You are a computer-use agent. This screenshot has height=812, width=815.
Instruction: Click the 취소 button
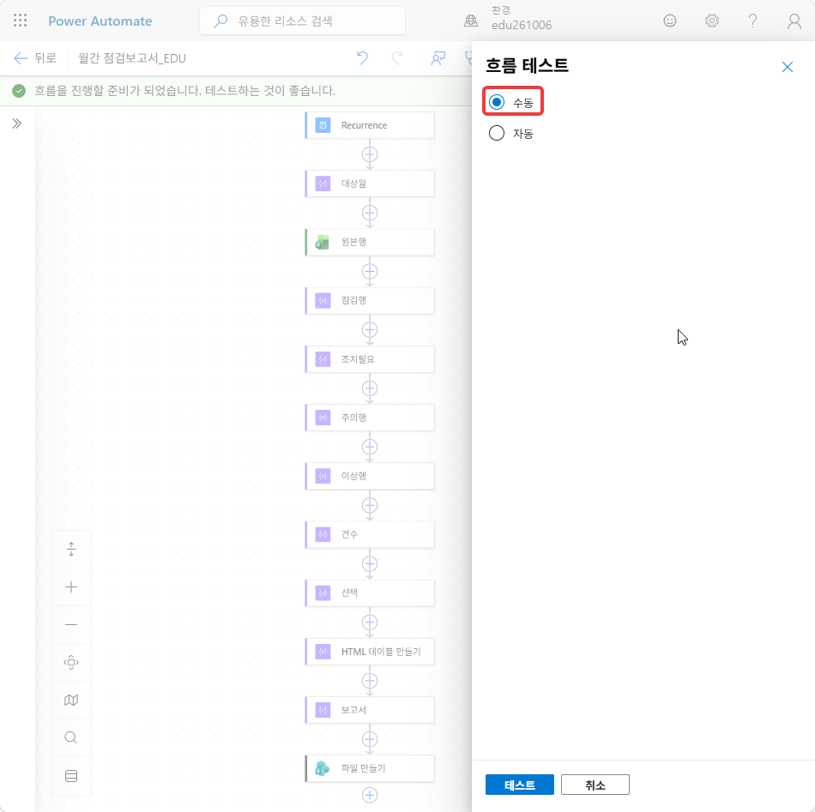[x=595, y=785]
